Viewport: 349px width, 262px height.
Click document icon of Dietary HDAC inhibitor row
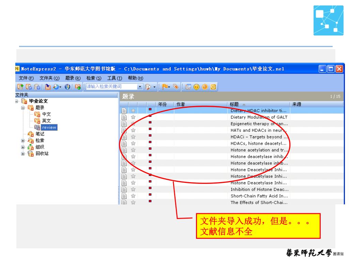(x=124, y=111)
